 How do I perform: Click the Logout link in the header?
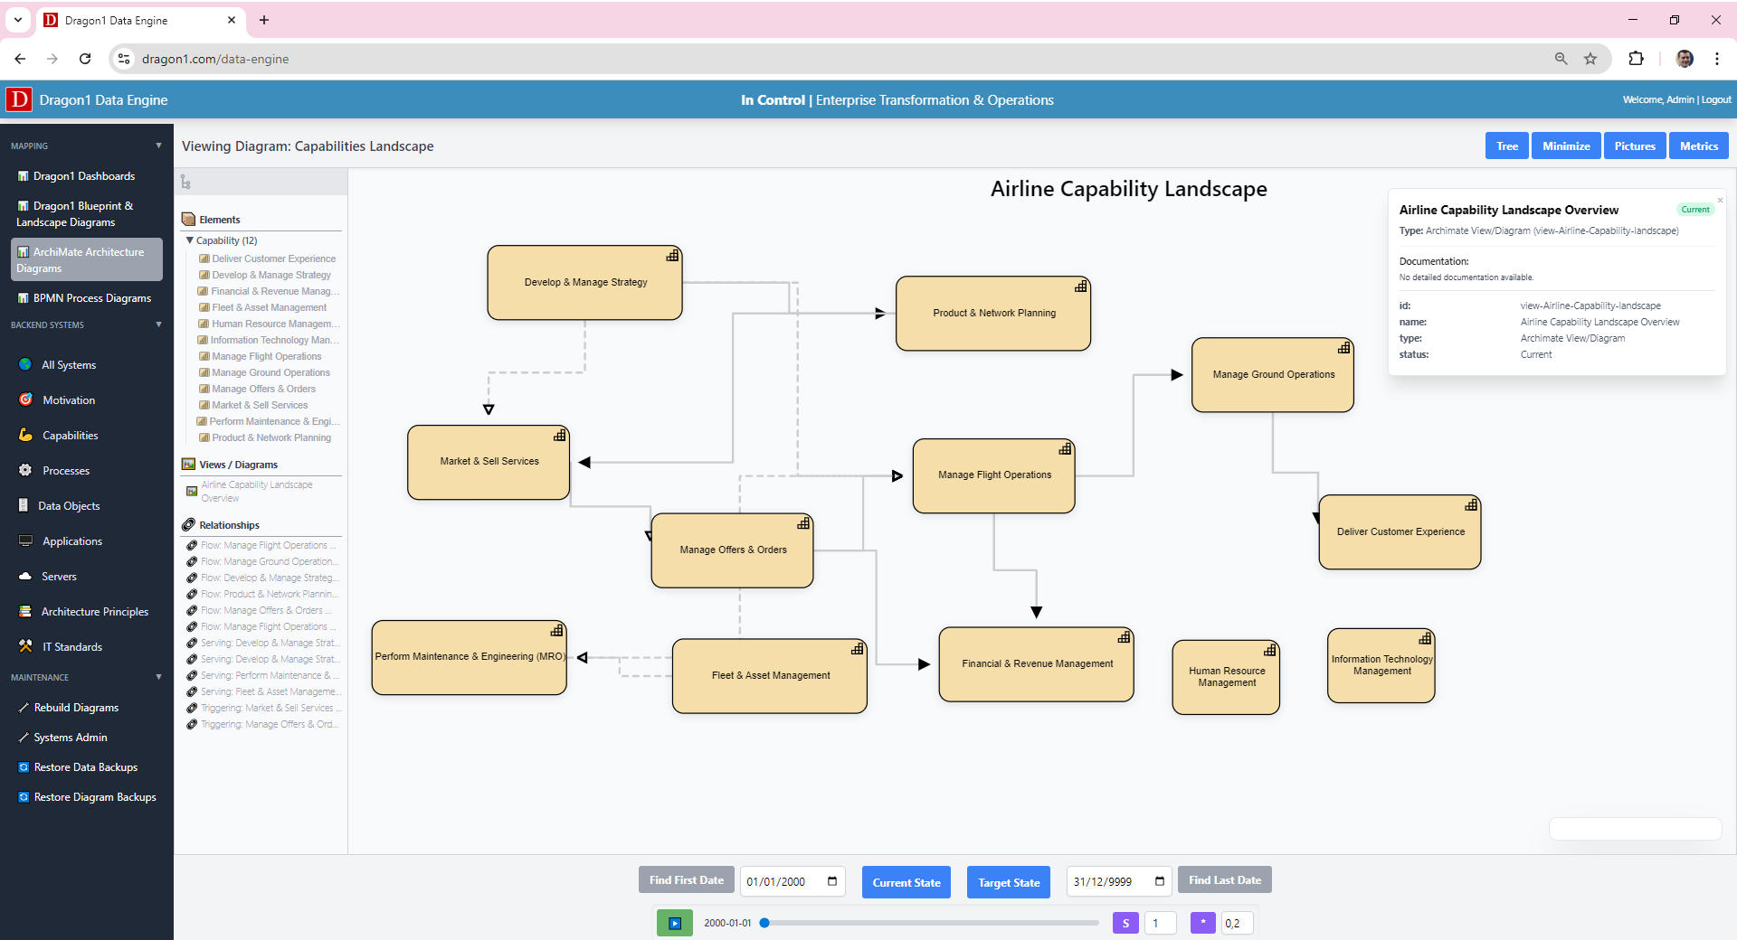point(1715,99)
